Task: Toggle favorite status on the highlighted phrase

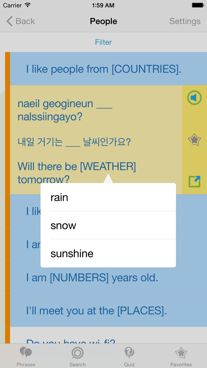Action: (x=194, y=140)
